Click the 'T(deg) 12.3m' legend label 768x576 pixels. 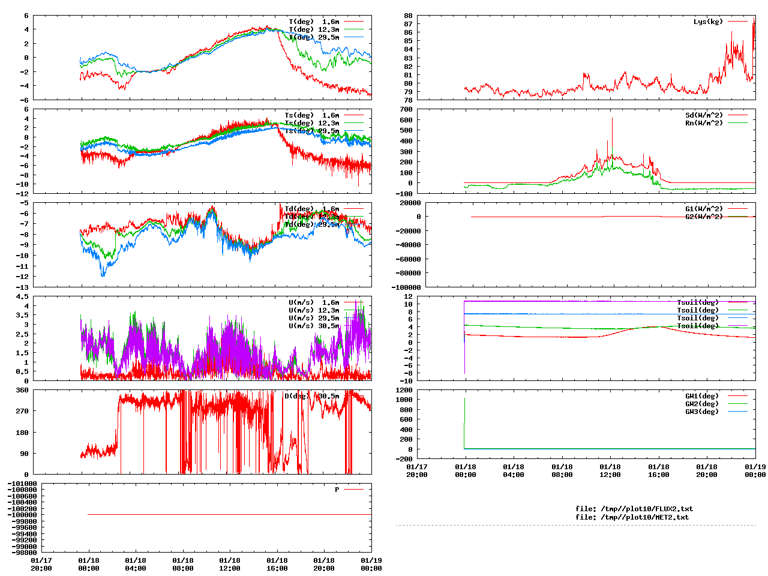314,29
